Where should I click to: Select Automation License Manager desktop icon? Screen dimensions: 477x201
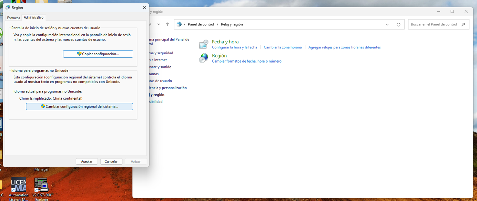coord(19,189)
